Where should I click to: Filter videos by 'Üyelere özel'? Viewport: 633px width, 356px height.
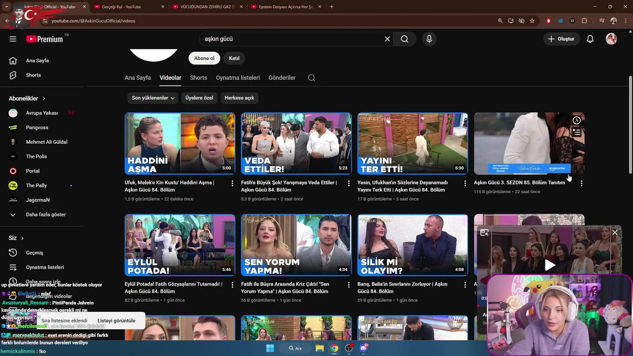click(199, 98)
